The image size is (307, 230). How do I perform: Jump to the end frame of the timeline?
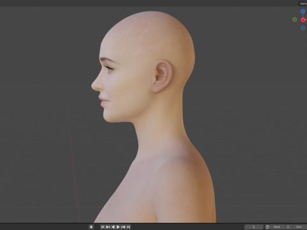click(129, 227)
